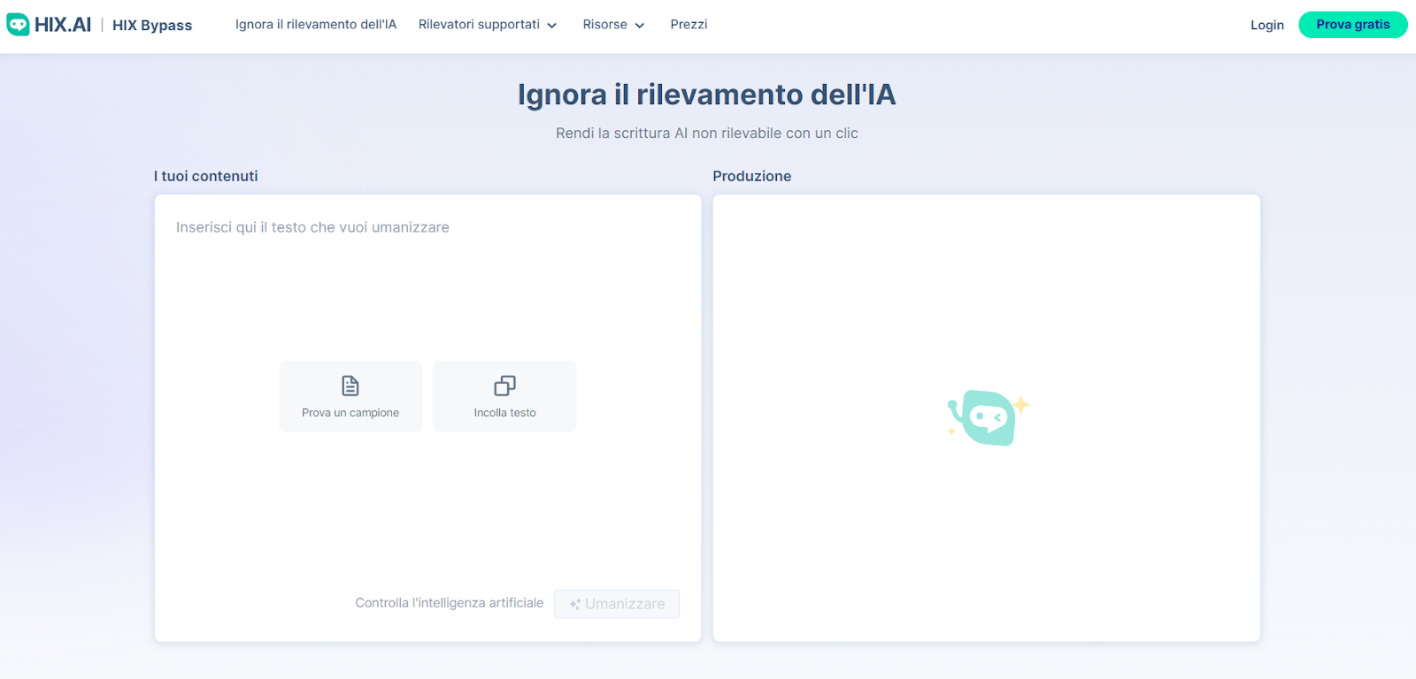Select Ignora il rilevamento dell'IA nav item
The width and height of the screenshot is (1416, 679).
316,25
